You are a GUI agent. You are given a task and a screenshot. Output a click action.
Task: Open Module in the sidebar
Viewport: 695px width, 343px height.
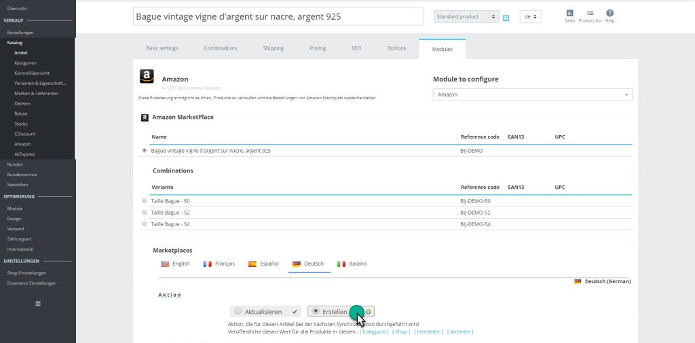click(x=15, y=209)
